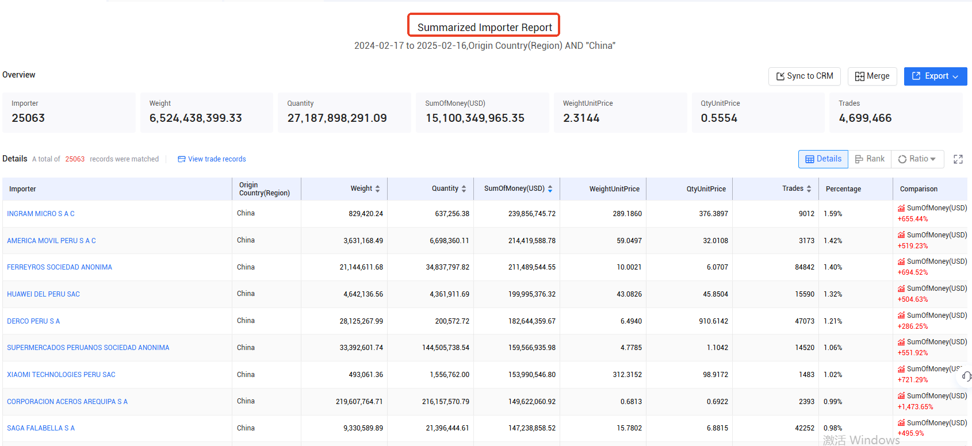Select the Weight overview value 6,524,438,399.33

(196, 118)
